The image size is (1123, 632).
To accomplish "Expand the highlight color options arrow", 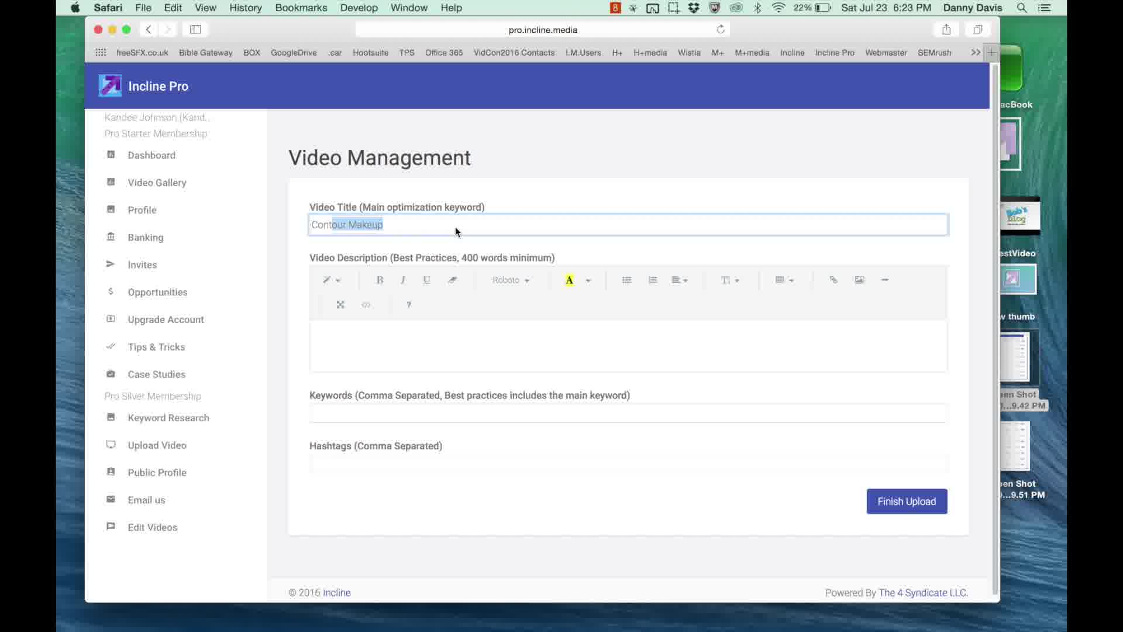I will [588, 280].
